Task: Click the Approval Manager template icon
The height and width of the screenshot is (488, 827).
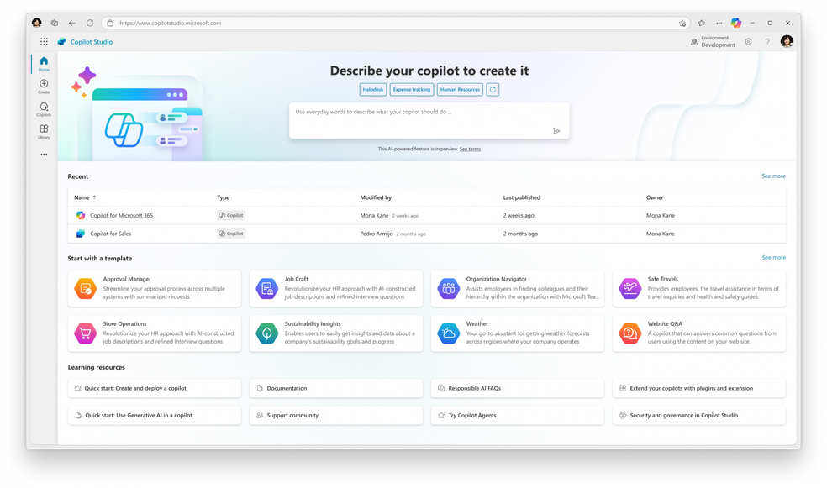Action: 85,288
